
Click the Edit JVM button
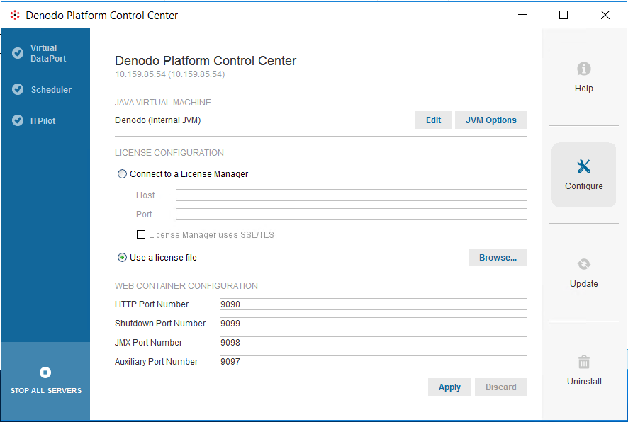[433, 120]
